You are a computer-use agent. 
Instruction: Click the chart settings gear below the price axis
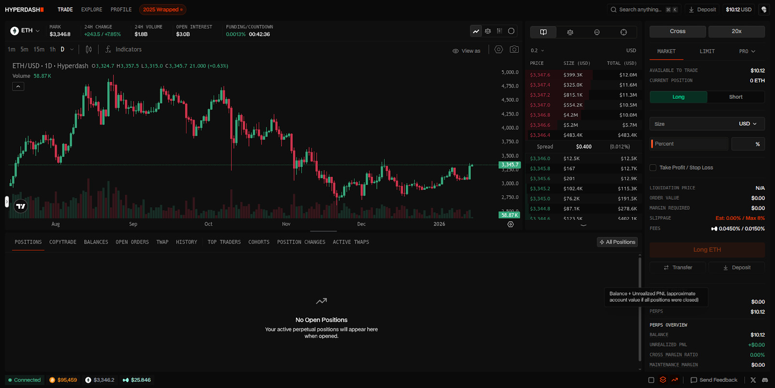click(511, 224)
